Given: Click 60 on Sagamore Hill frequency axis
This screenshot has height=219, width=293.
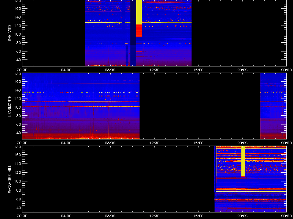Looking at the screenshot, I should (19, 199).
